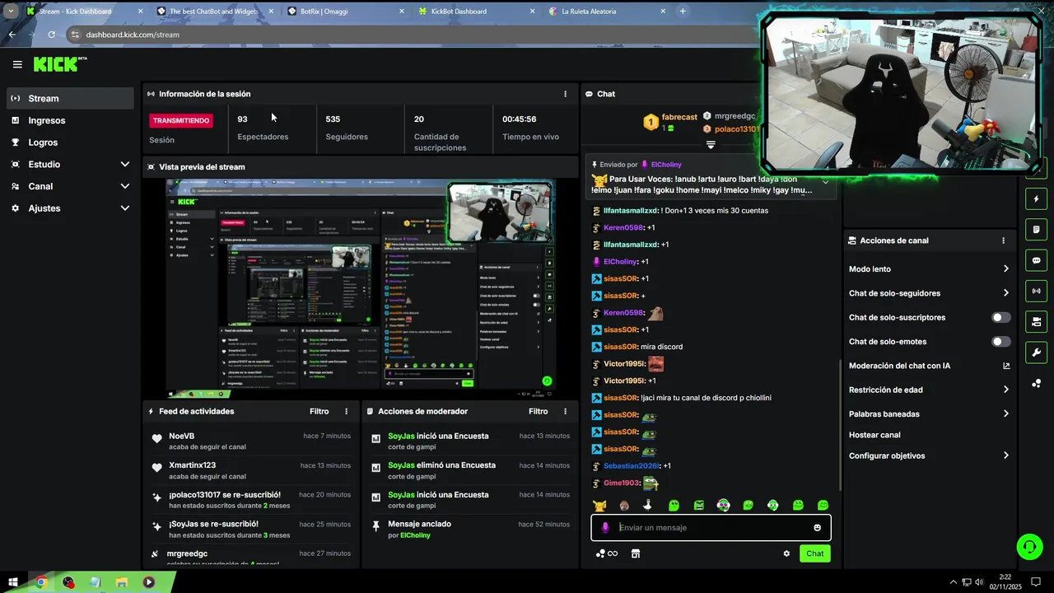Open Modo lento options chevron

[1006, 268]
